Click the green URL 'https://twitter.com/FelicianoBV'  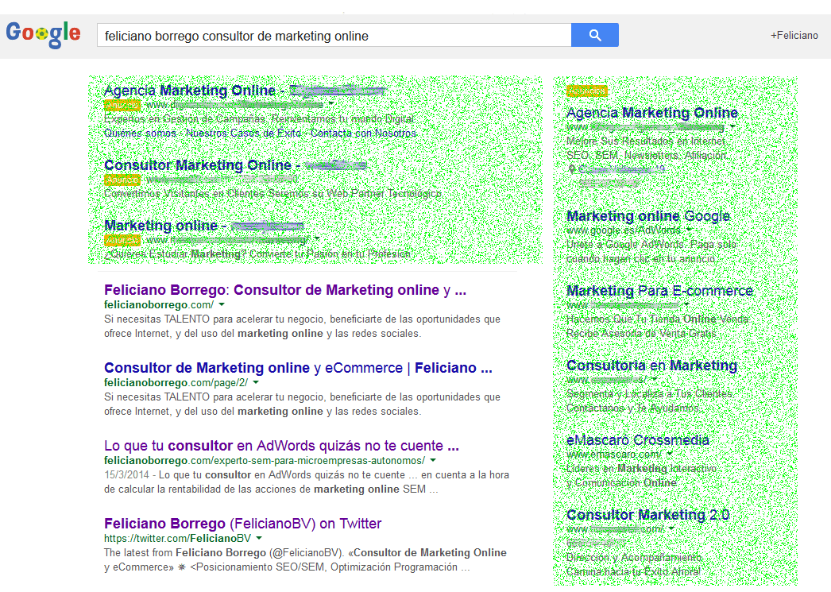click(x=177, y=539)
